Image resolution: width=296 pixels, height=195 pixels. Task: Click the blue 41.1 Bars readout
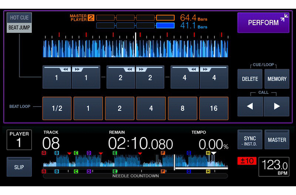pyautogui.click(x=194, y=26)
